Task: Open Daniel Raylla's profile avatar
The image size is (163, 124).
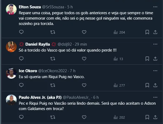Action: (11, 47)
